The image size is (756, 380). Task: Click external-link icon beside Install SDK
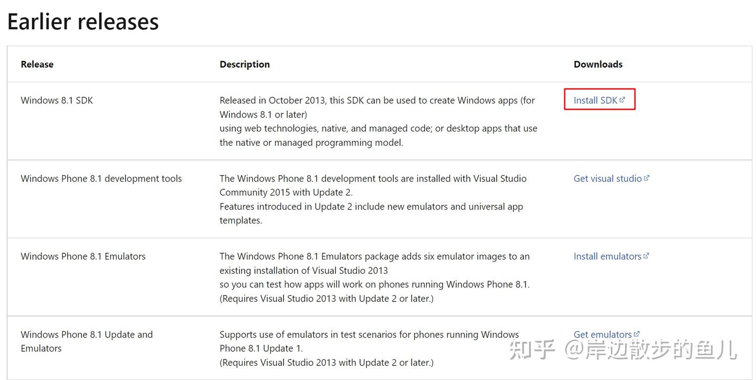pos(622,100)
